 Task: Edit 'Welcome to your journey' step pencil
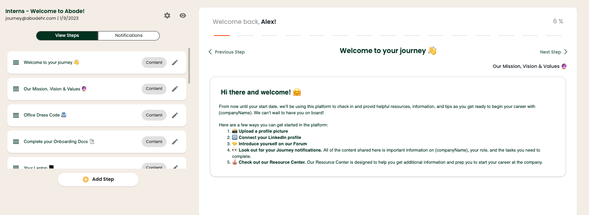[x=175, y=63]
